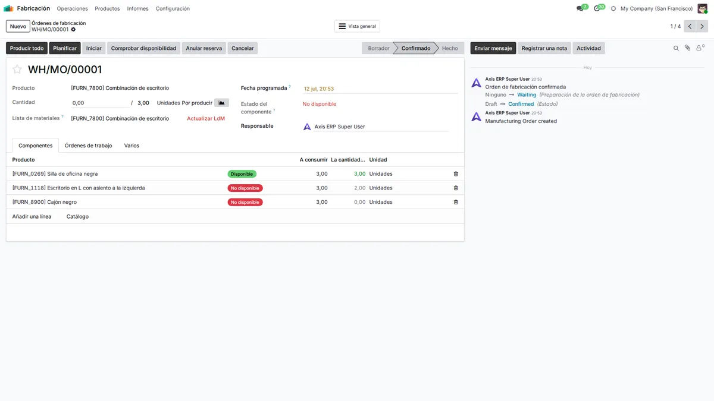714x401 pixels.
Task: Select the Hecho status stage
Action: click(450, 48)
